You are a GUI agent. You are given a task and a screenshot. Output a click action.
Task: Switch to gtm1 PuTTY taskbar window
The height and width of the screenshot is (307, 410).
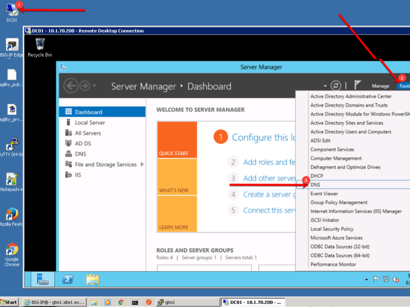[188, 302]
